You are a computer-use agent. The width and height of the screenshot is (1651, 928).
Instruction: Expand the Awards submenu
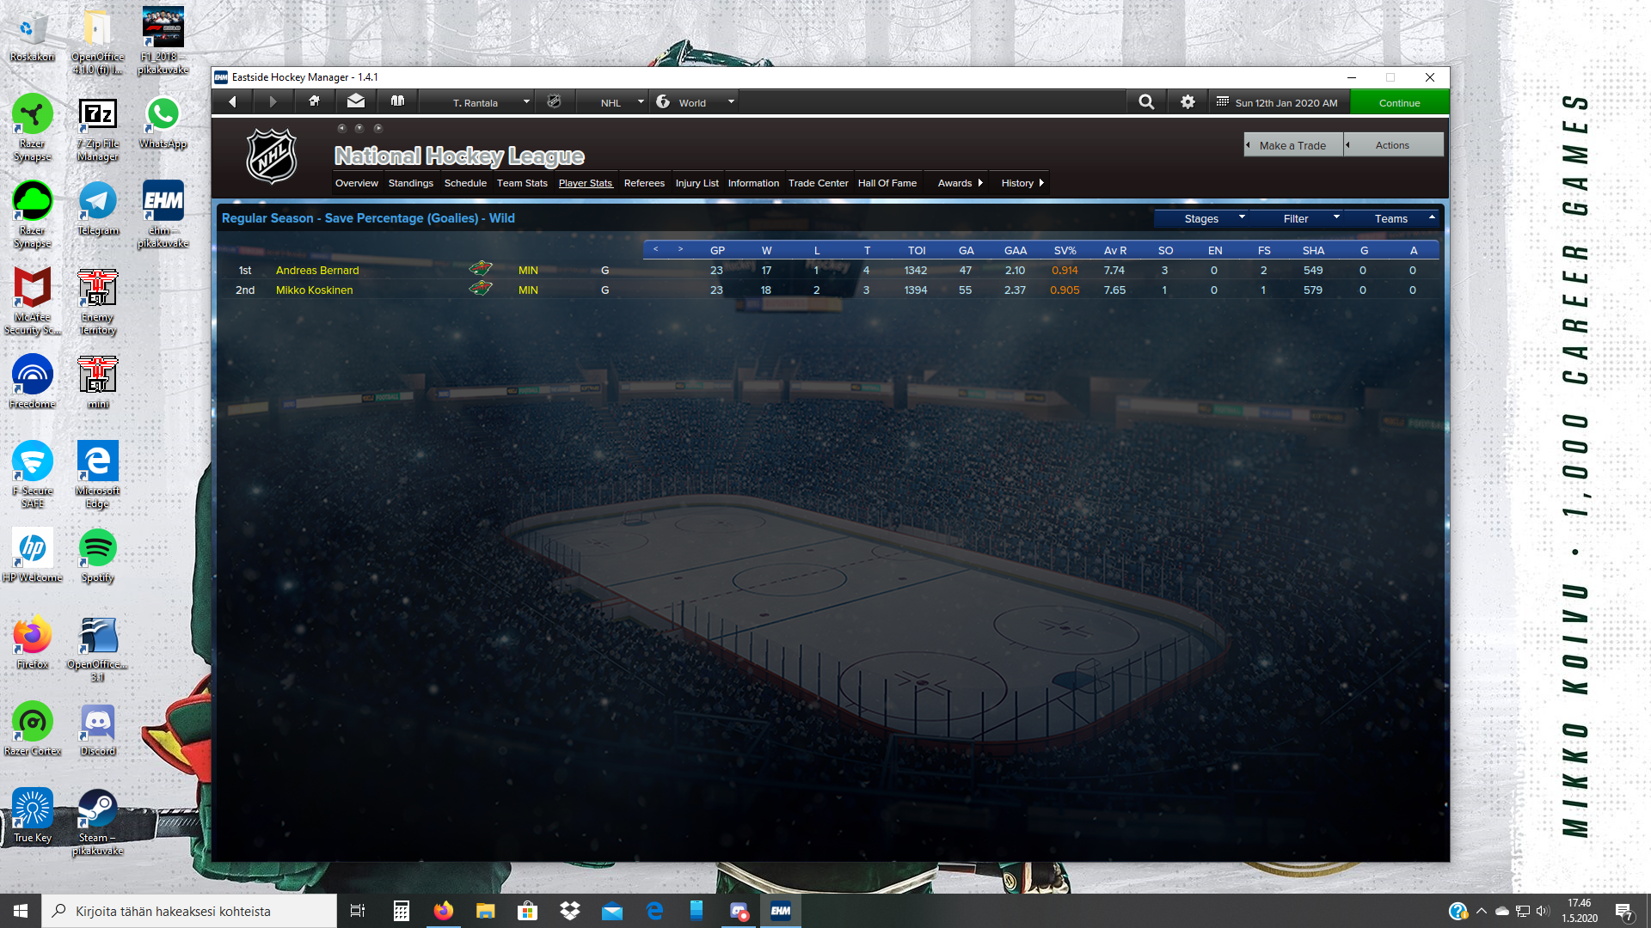click(x=959, y=183)
